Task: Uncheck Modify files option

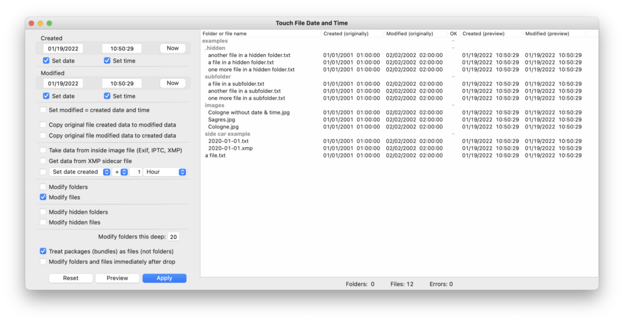Action: tap(43, 197)
